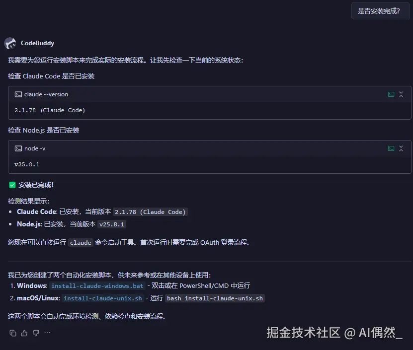Screen dimensions: 413x350
Task: Collapse the node -v command block
Action: [x=401, y=148]
